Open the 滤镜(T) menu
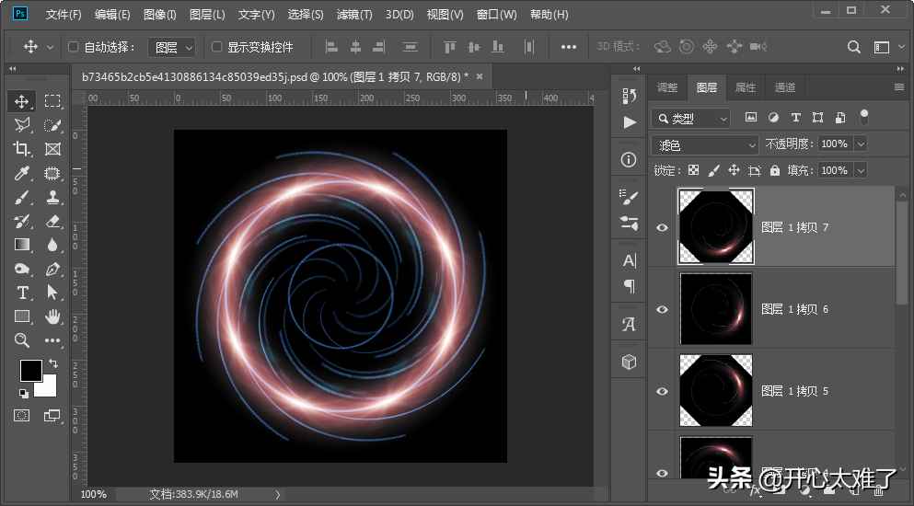Viewport: 914px width, 506px height. (354, 15)
